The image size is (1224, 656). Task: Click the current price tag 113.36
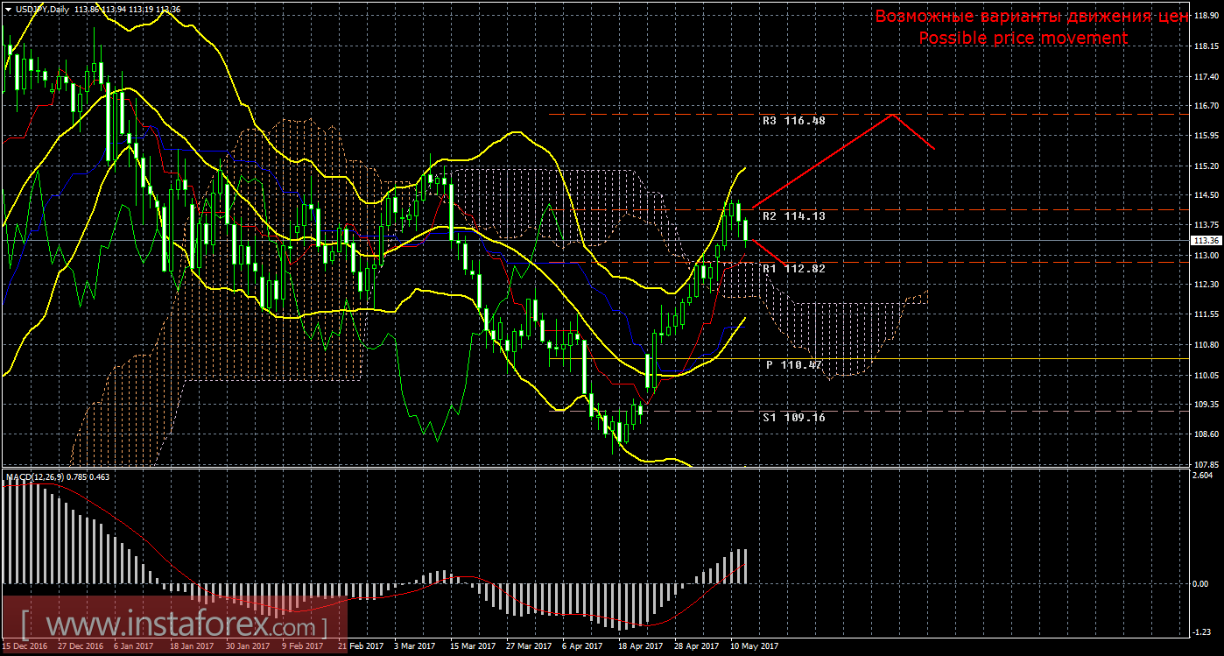point(1206,240)
